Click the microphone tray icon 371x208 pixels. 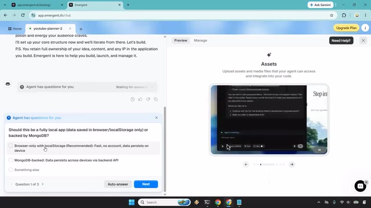(x=334, y=202)
